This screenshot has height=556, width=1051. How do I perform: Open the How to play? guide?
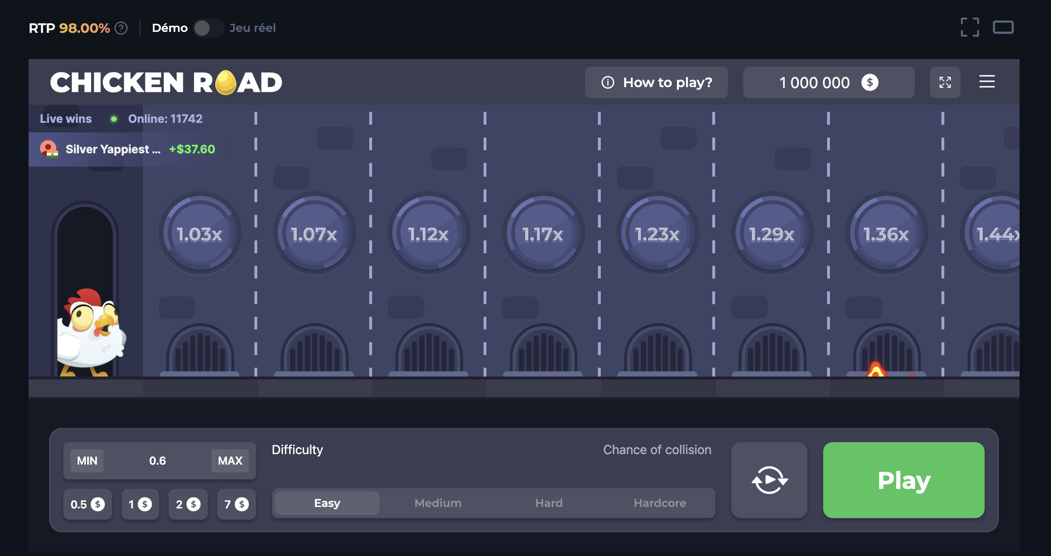pyautogui.click(x=656, y=82)
